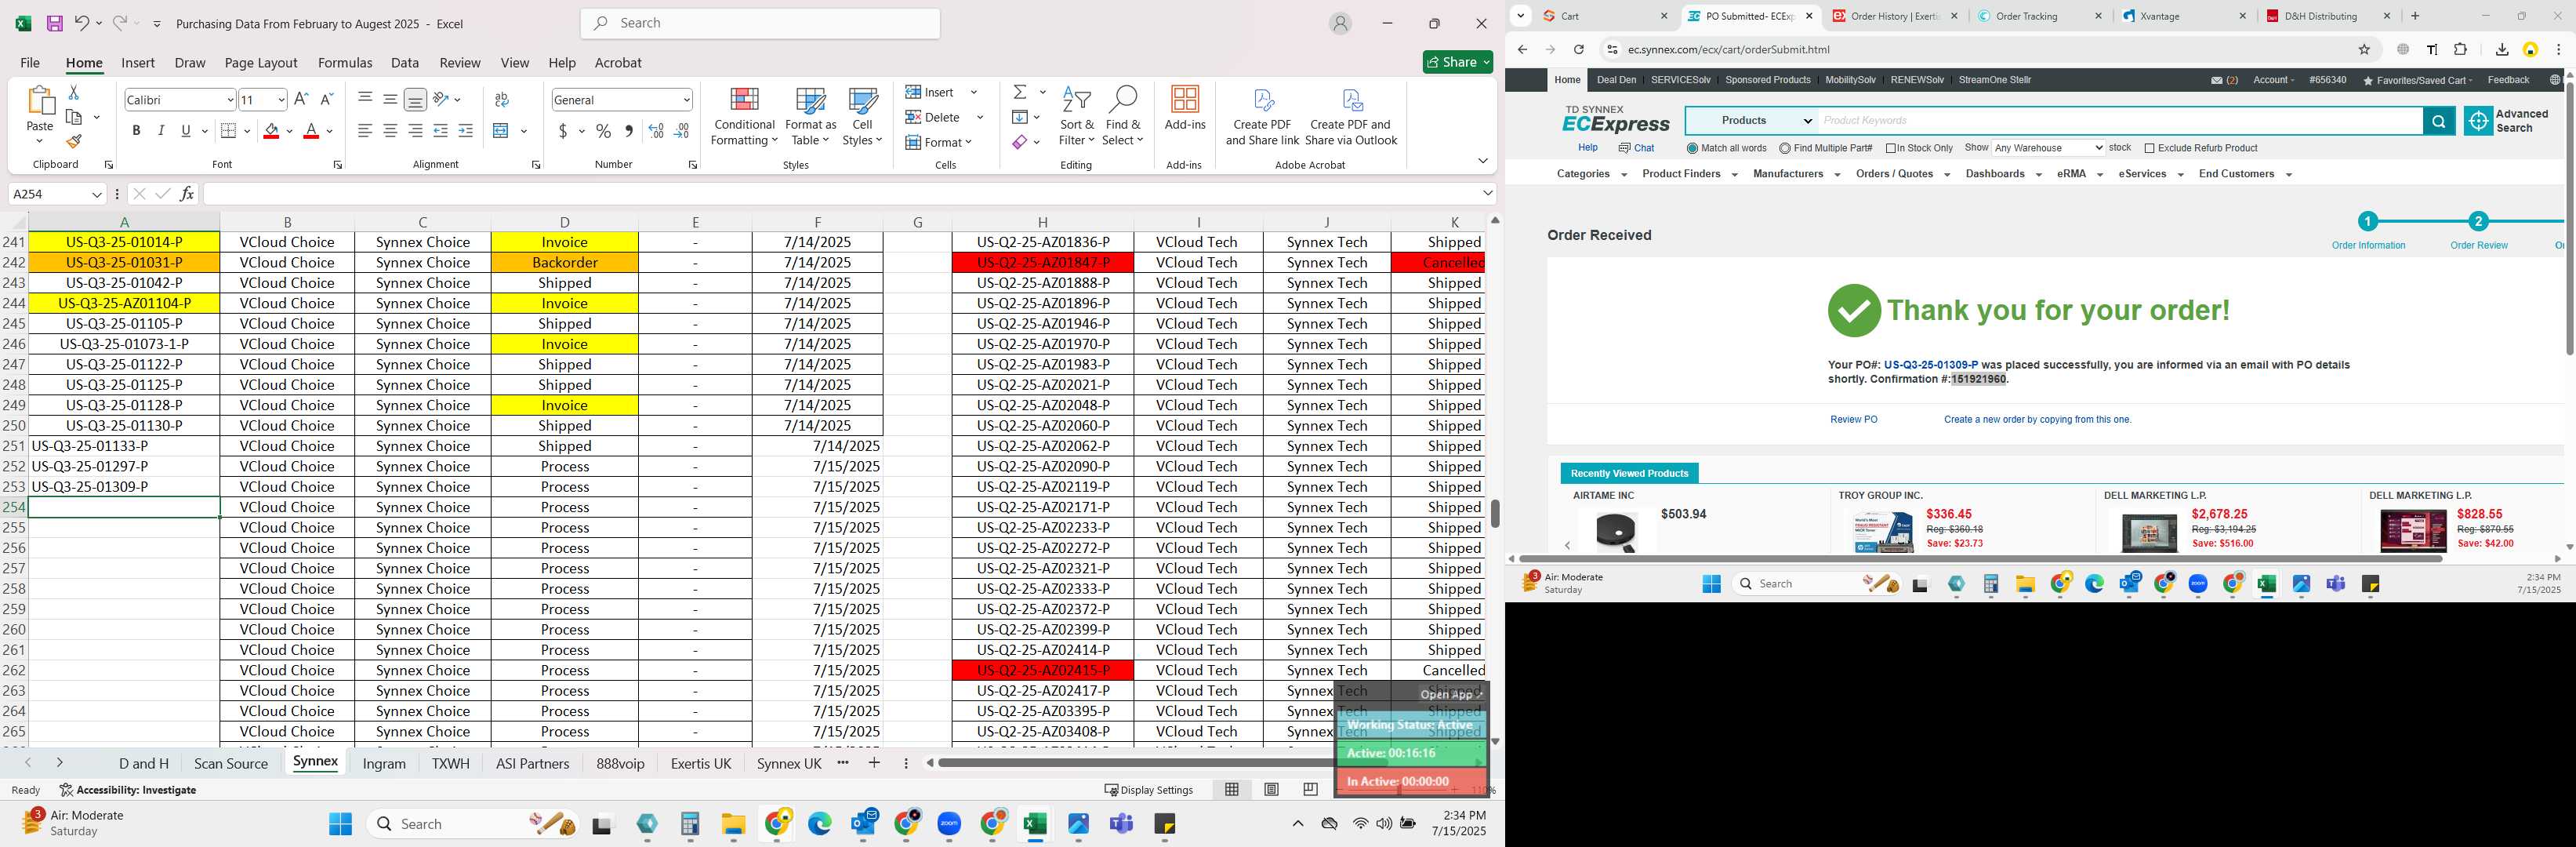Click the Comma Style icon
The height and width of the screenshot is (847, 2576).
[628, 131]
